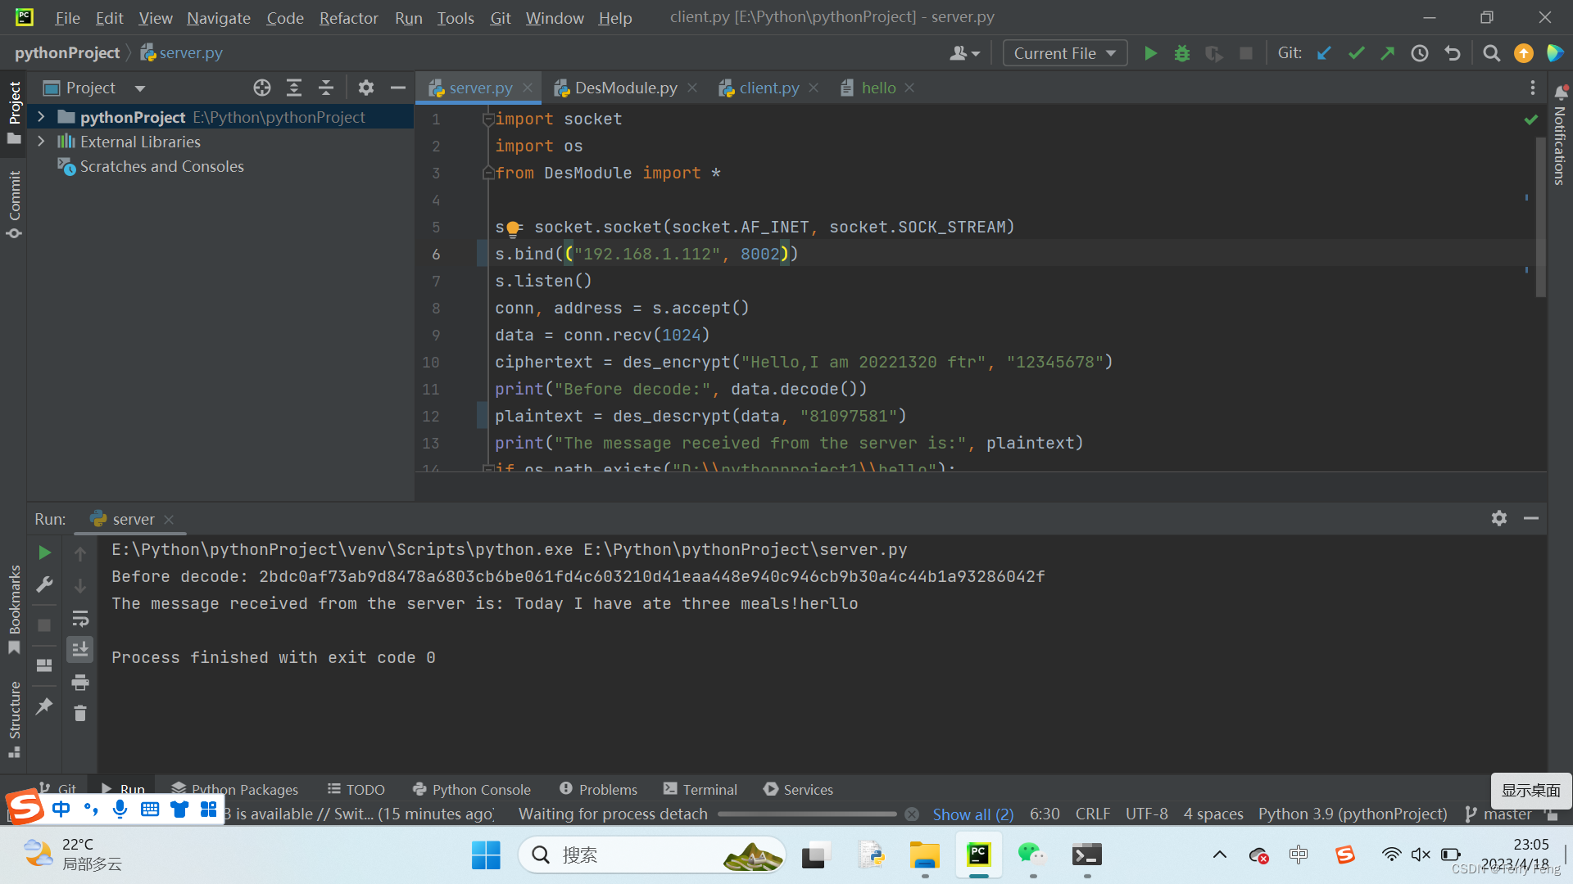This screenshot has width=1573, height=884.
Task: Click the Settings gear icon in Run panel
Action: [x=1499, y=517]
